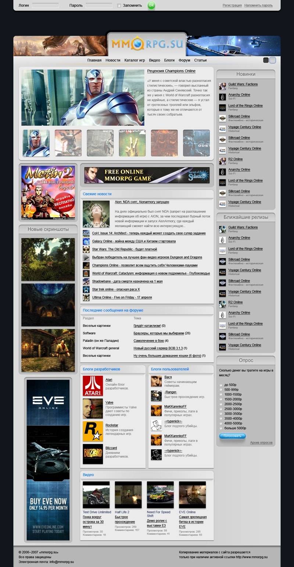Open Новости menu item
Image resolution: width=294 pixels, height=567 pixels.
pos(113,60)
